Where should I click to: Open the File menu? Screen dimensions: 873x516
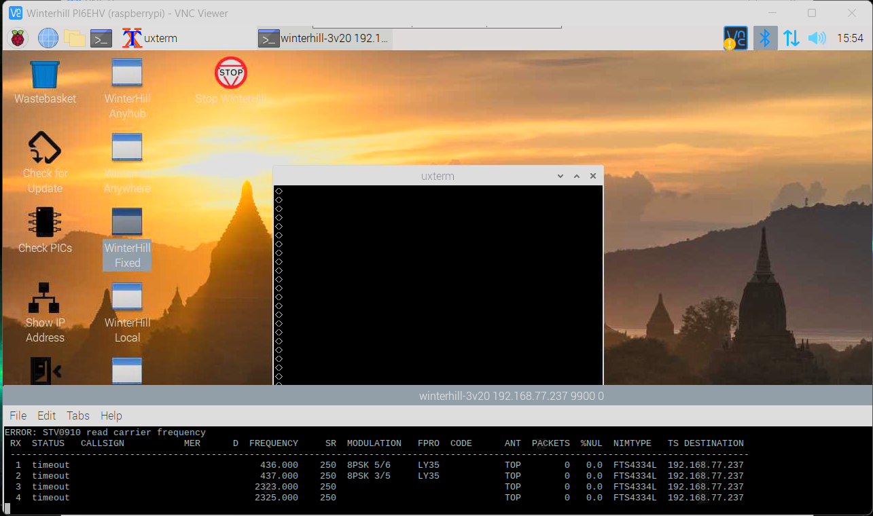click(18, 416)
